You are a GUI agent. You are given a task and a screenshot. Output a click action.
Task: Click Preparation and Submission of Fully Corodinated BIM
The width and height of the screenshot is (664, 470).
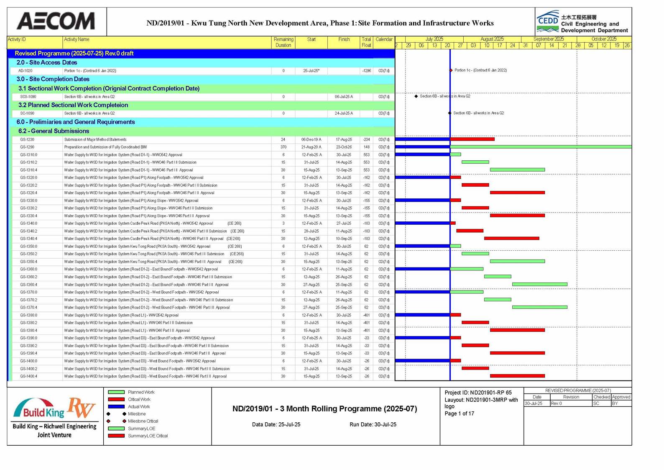[x=105, y=147]
